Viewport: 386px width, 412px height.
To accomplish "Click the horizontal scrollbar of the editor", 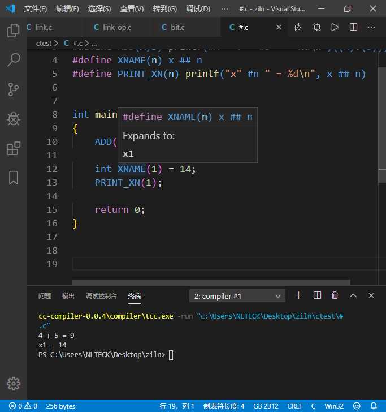I will coord(211,282).
